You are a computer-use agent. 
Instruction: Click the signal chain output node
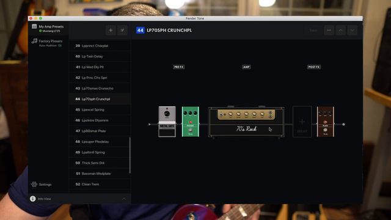click(343, 124)
